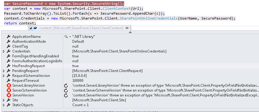Screen dimensions: 259x112
Task: Click the wrench icon beside ClientTag
Action: (9, 46)
